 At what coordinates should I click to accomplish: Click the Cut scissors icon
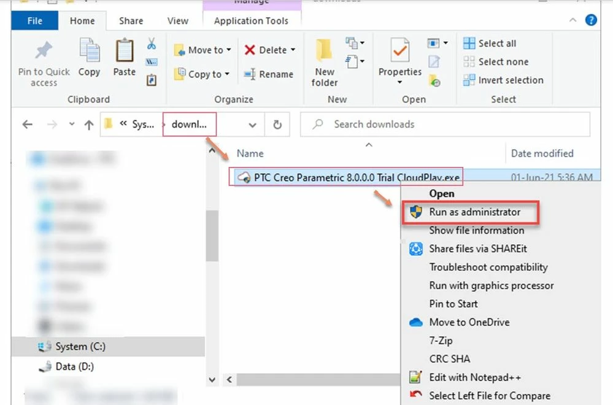152,44
